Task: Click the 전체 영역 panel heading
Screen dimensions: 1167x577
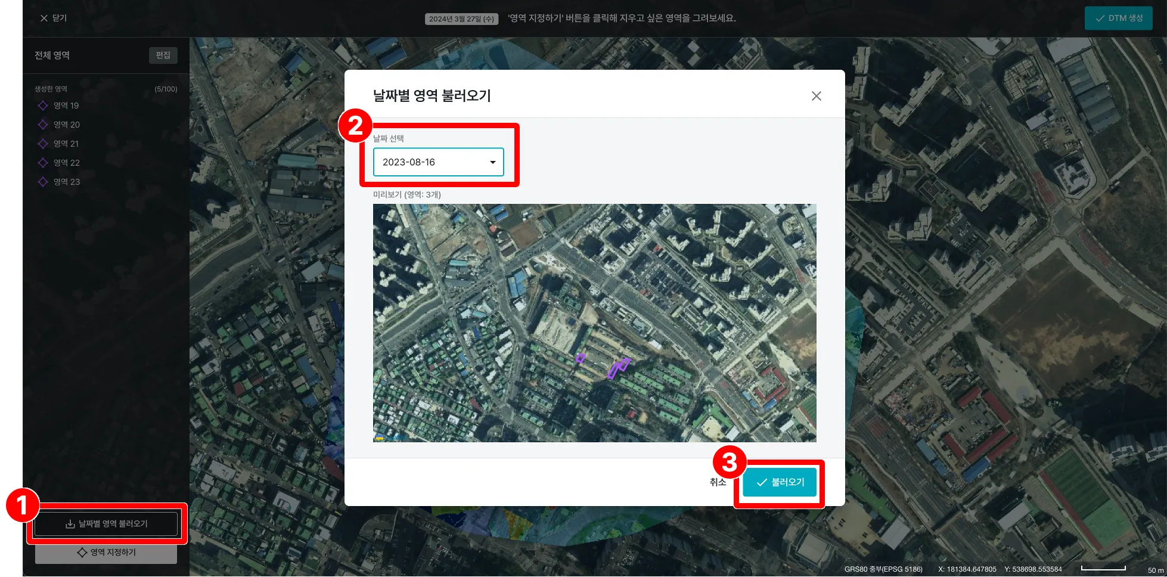Action: point(52,55)
